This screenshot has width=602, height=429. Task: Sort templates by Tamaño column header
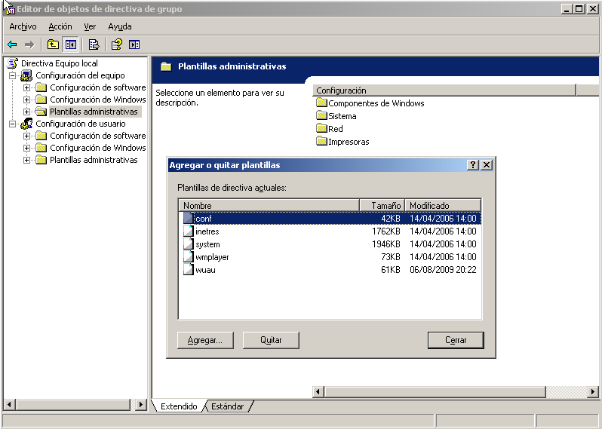pos(382,205)
